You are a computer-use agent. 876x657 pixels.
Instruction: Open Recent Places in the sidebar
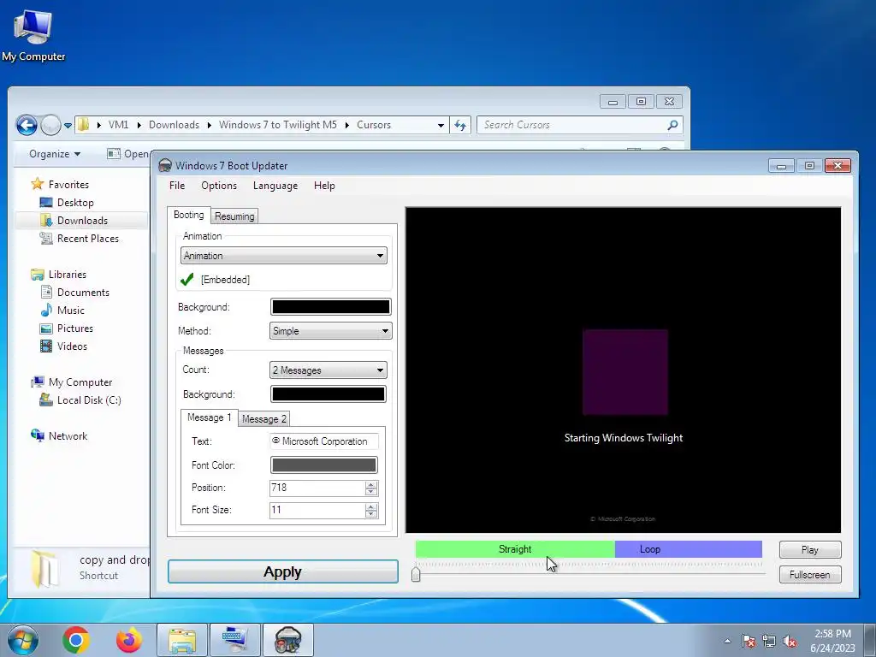click(88, 239)
